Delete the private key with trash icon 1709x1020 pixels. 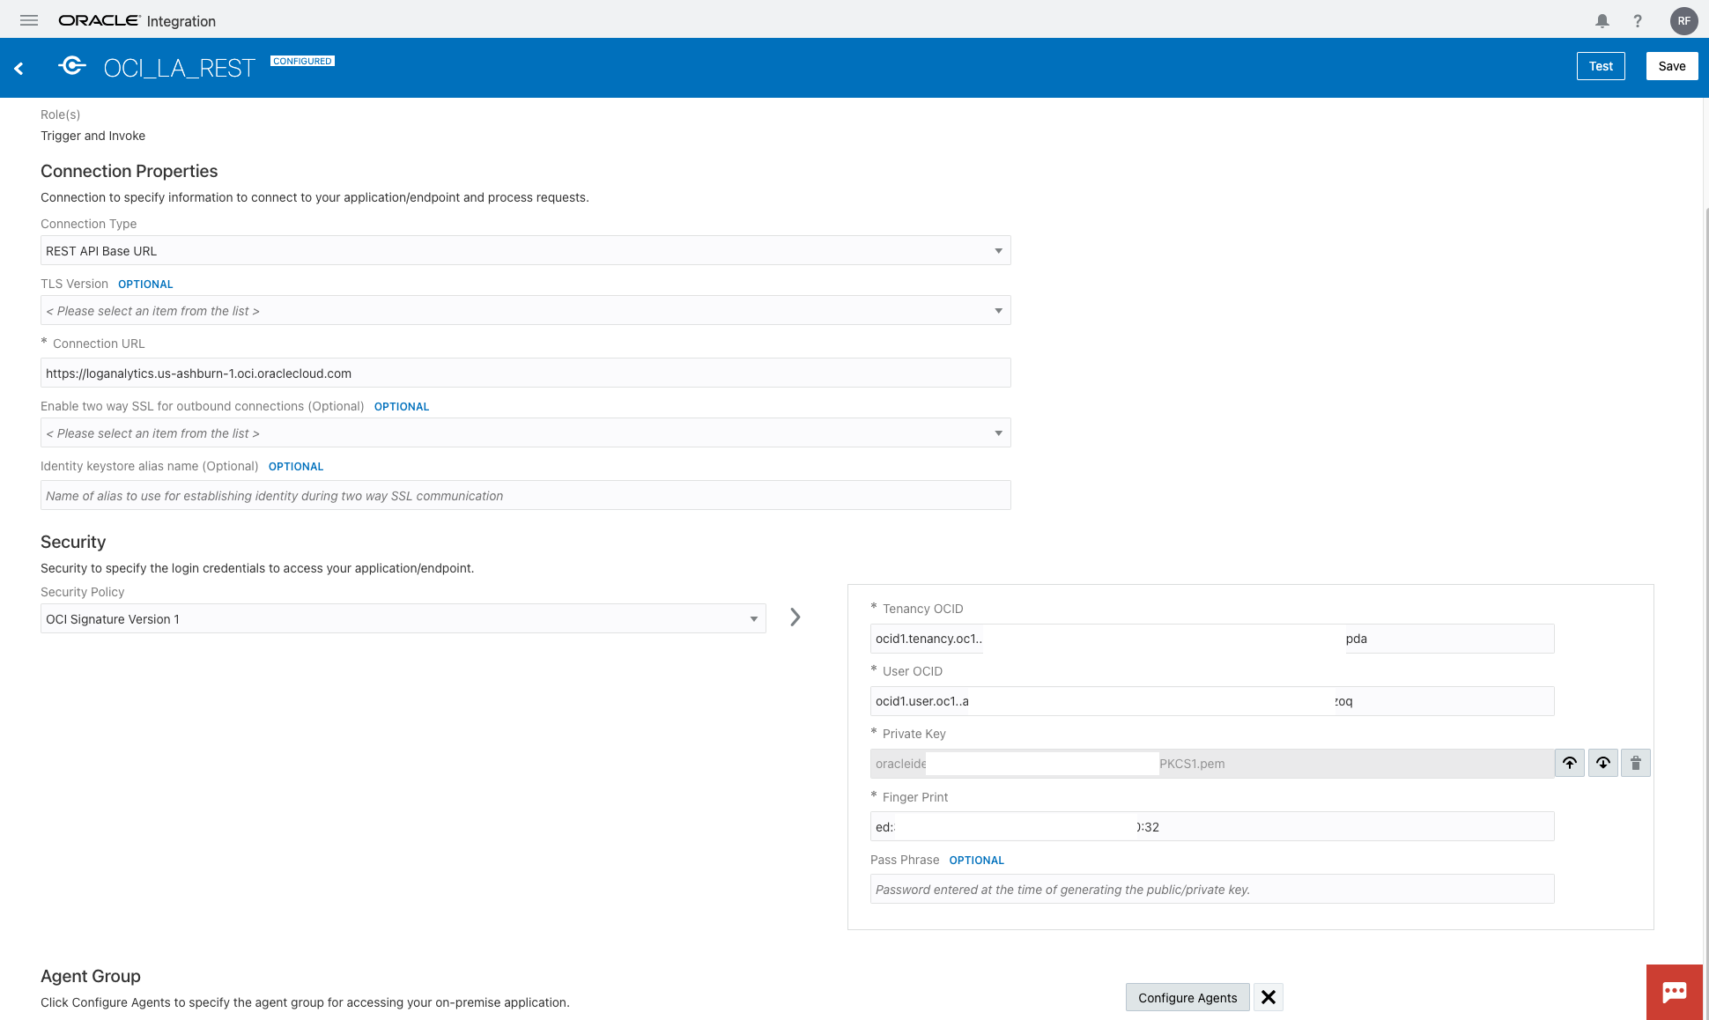click(1636, 763)
